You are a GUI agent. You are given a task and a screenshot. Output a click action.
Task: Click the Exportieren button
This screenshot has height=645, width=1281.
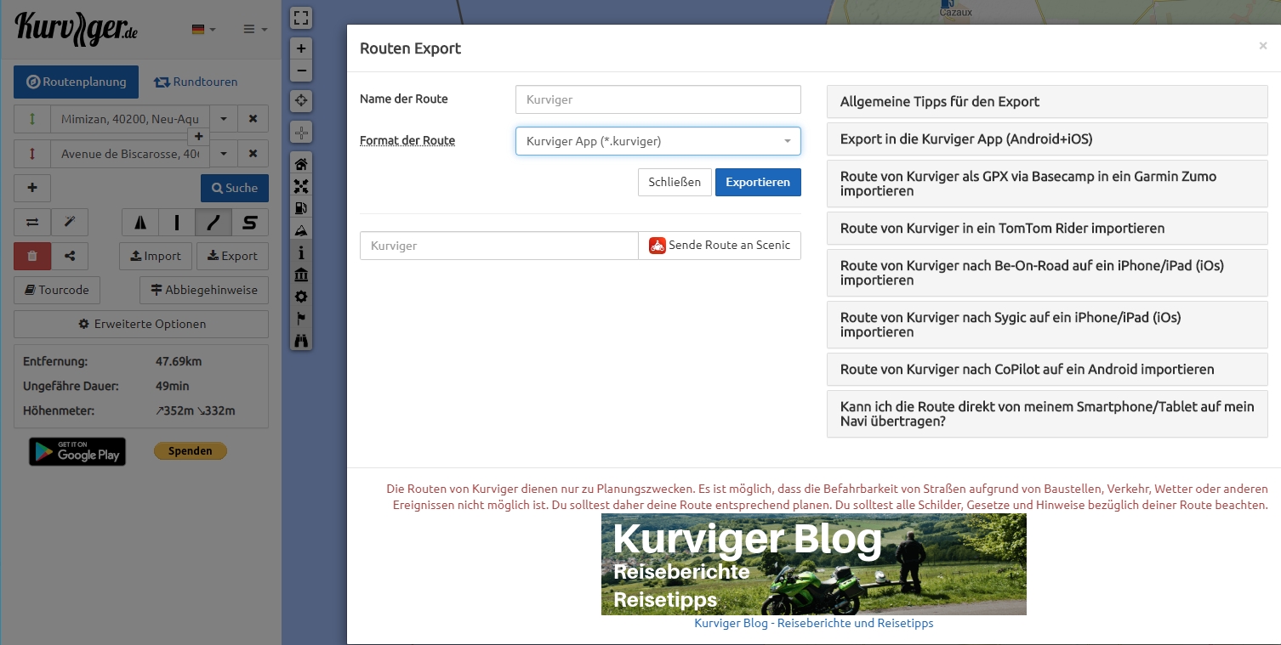(x=758, y=182)
